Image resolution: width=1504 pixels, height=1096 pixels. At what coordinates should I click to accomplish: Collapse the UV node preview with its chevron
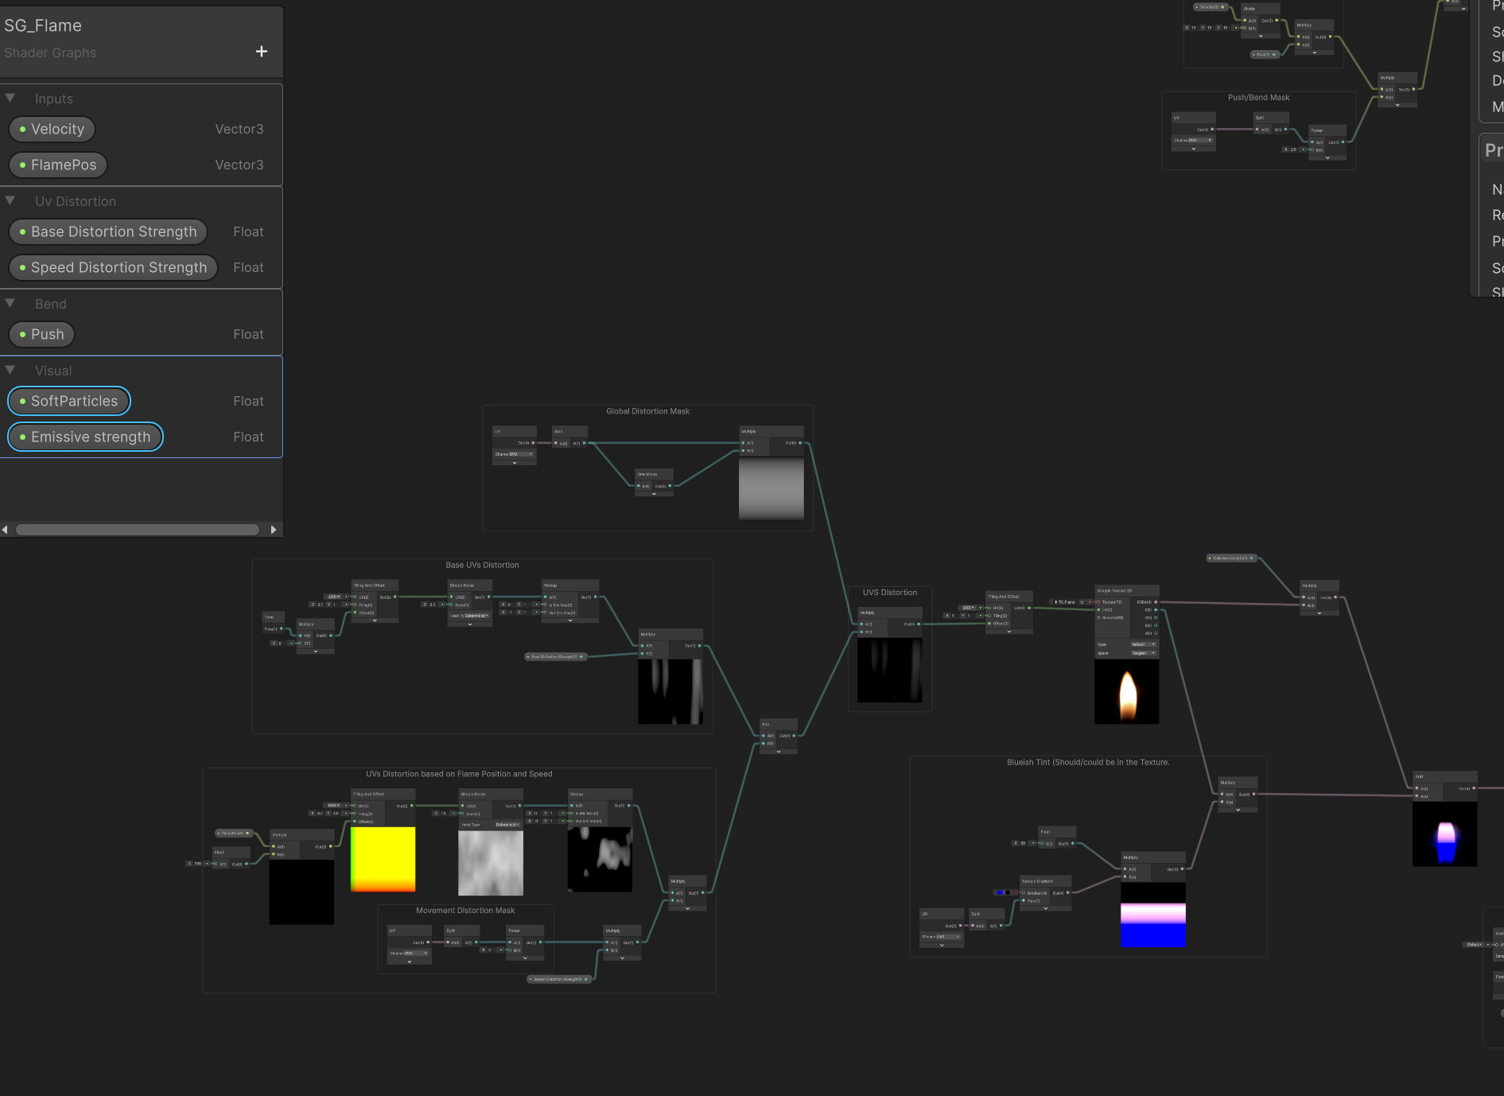pyautogui.click(x=515, y=463)
